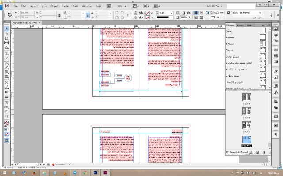Image resolution: width=283 pixels, height=176 pixels.
Task: Select the highlighted spread thumbnail in Pages panel
Action: (x=247, y=140)
